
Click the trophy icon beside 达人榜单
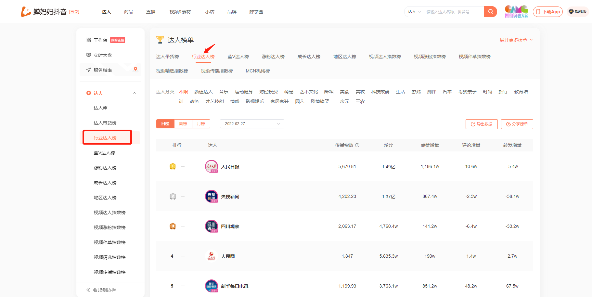coord(160,40)
